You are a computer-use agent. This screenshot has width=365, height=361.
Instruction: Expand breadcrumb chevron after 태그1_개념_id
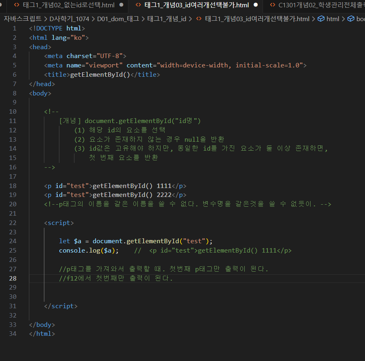[x=190, y=19]
